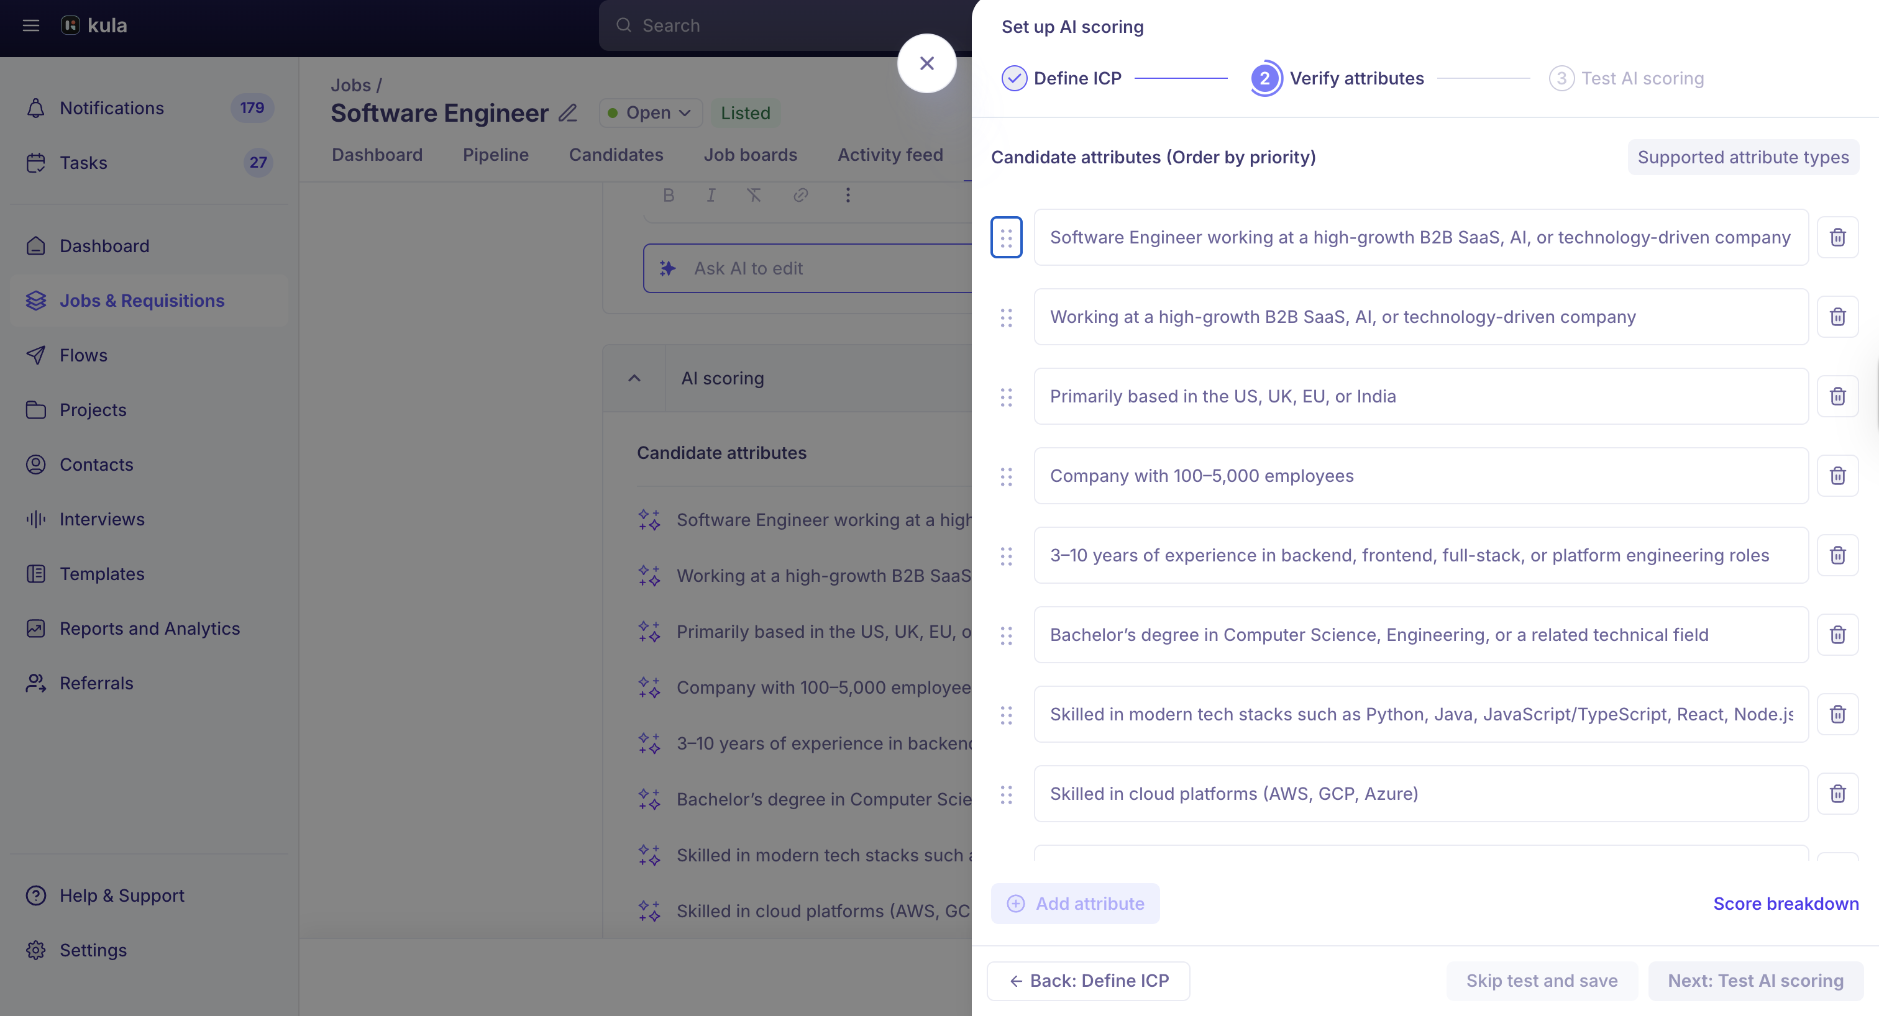Click drag handle for 'Primarily based in the US' attribute
Screen dimensions: 1879x1016
pos(1006,396)
